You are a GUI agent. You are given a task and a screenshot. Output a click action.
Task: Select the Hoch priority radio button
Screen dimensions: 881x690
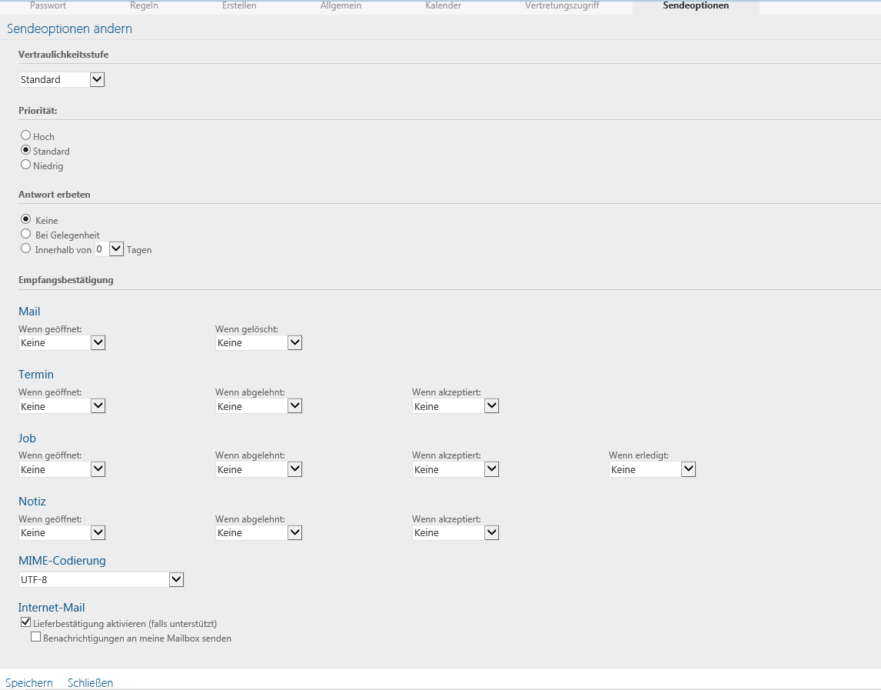[25, 135]
